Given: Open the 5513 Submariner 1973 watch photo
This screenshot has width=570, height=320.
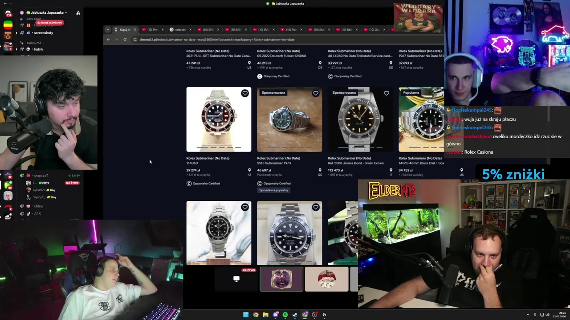Looking at the screenshot, I should pyautogui.click(x=289, y=119).
